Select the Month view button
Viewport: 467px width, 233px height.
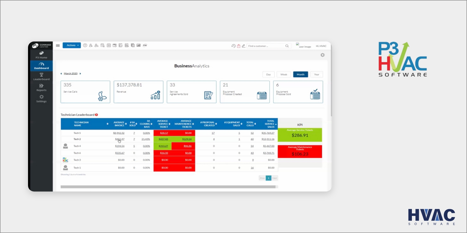coord(300,75)
